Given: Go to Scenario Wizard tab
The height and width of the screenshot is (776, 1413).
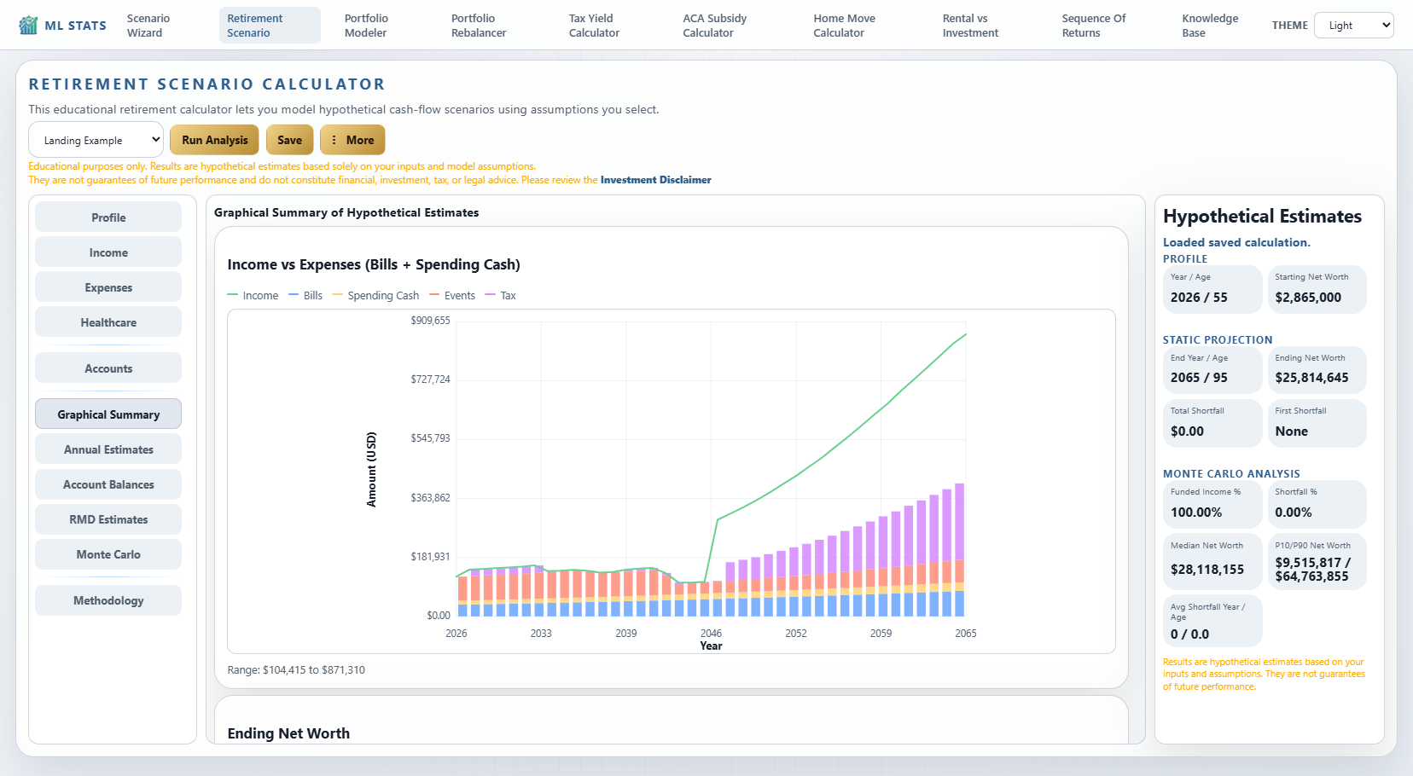Looking at the screenshot, I should click(148, 26).
